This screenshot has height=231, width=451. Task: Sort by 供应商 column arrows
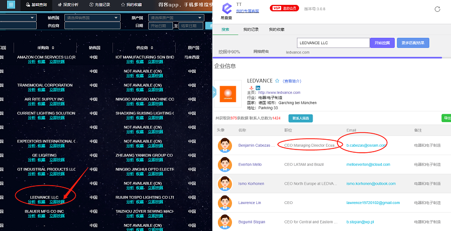pos(151,47)
